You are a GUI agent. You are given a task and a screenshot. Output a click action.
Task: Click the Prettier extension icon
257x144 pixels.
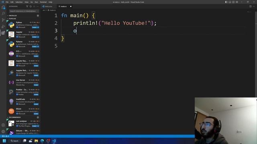(11, 92)
